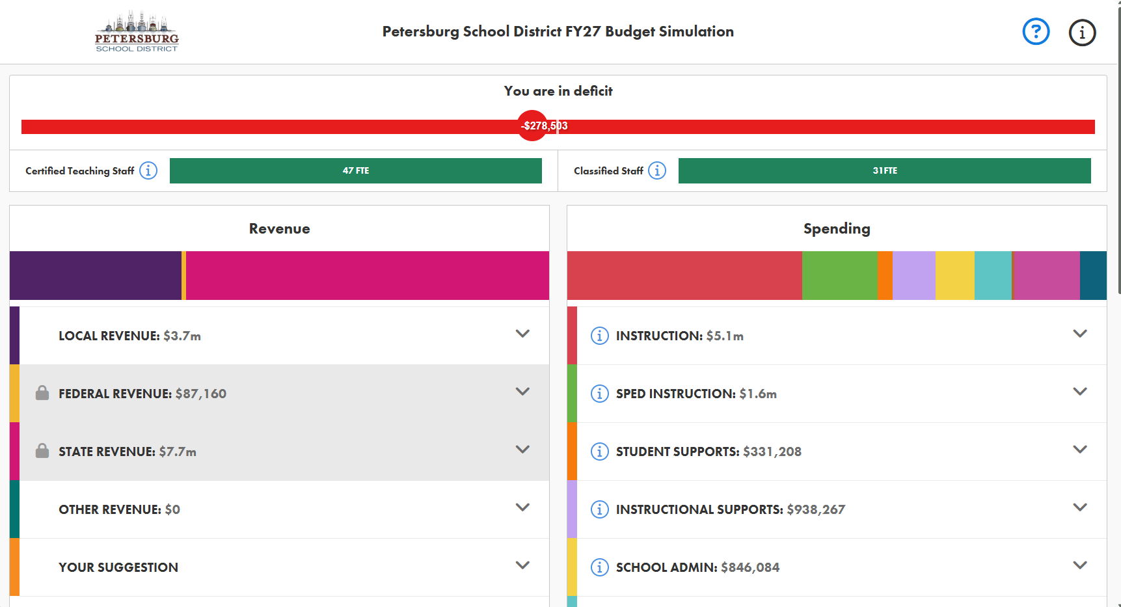Show info for Instruction spending
Screen dimensions: 1121x607
coord(599,336)
